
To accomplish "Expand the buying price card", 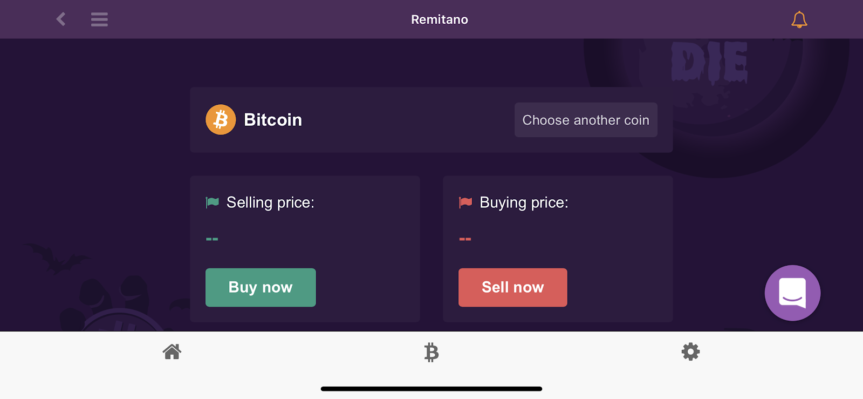I will (558, 249).
